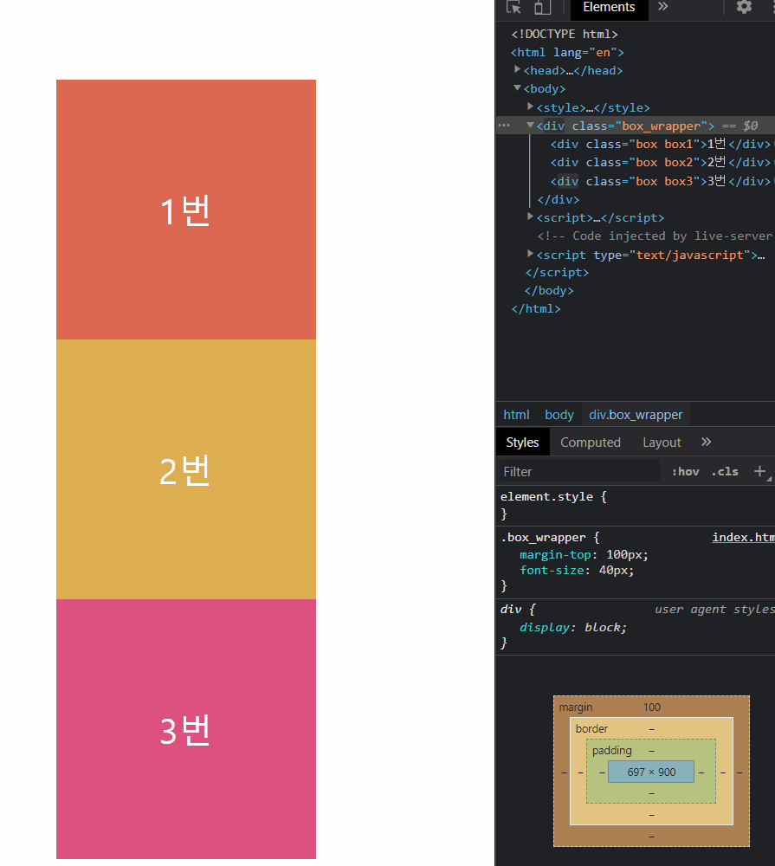
Task: Expand the style element node
Action: (530, 107)
